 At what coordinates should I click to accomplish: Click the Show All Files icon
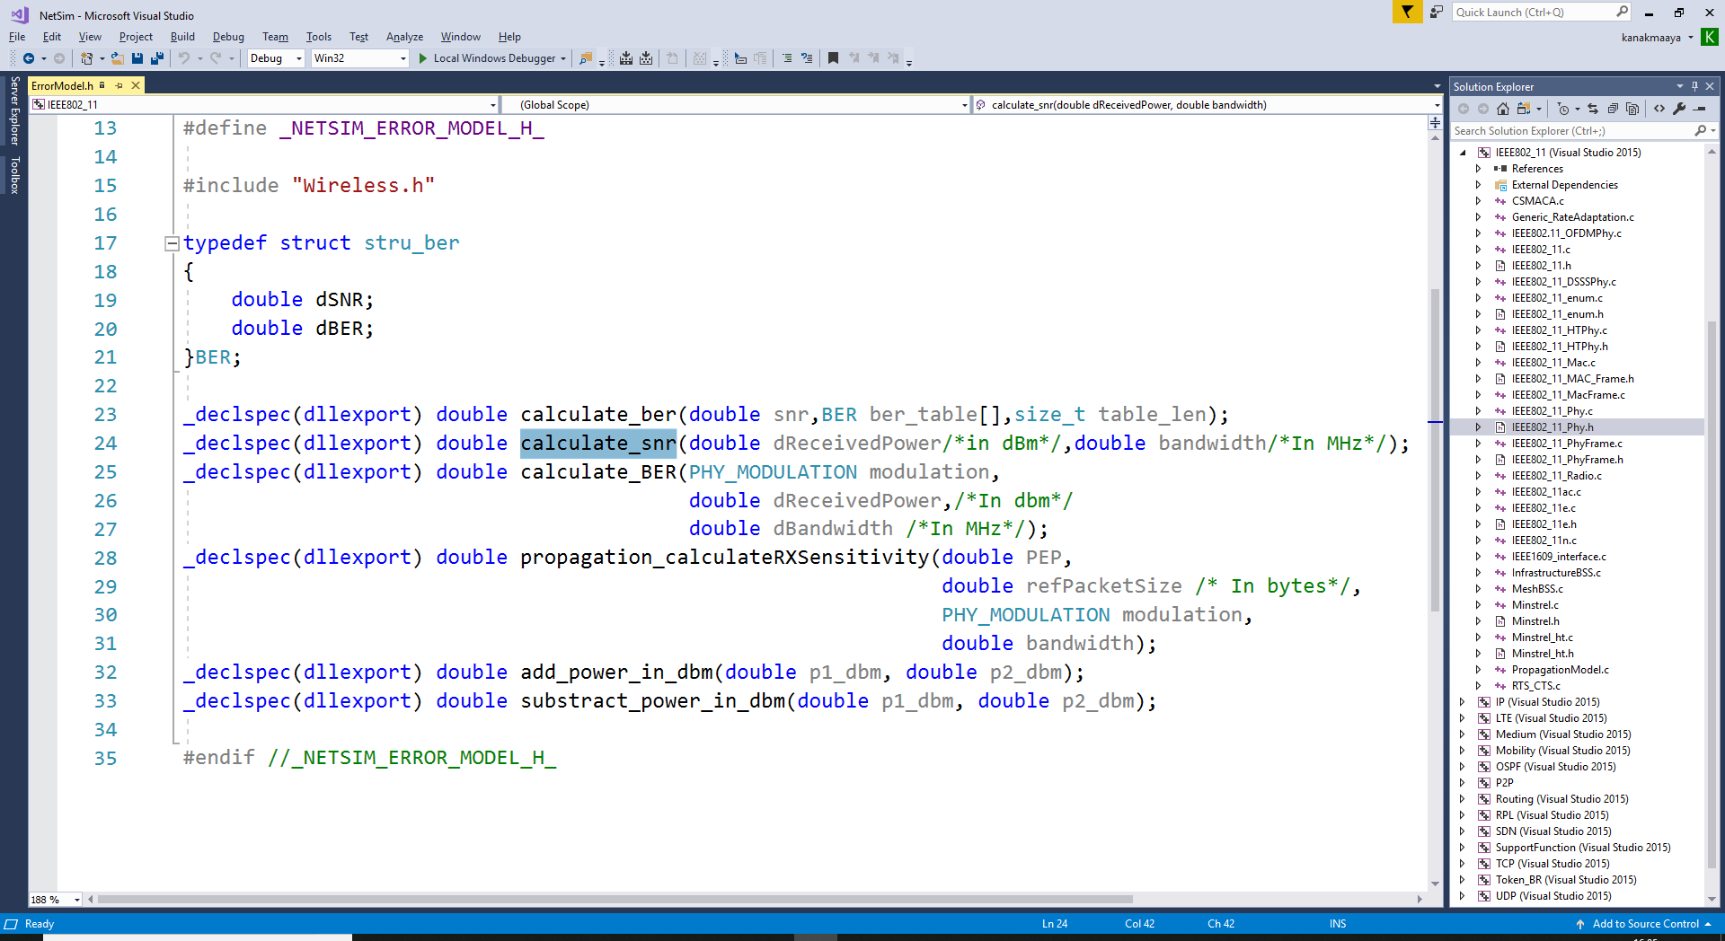pyautogui.click(x=1632, y=109)
